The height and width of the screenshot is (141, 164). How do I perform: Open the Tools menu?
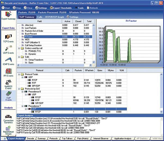(x=79, y=8)
